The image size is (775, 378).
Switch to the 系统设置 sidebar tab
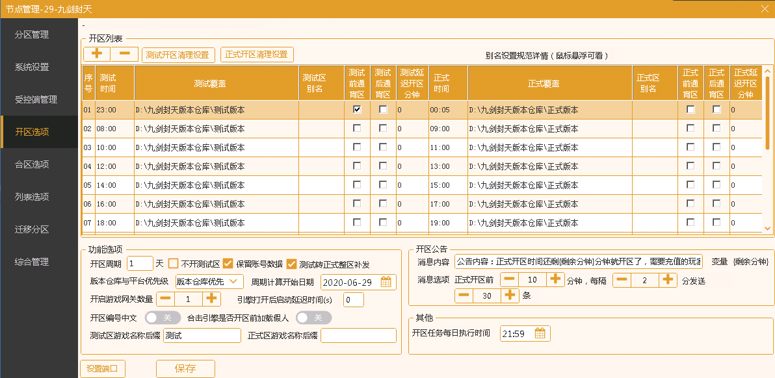click(32, 67)
